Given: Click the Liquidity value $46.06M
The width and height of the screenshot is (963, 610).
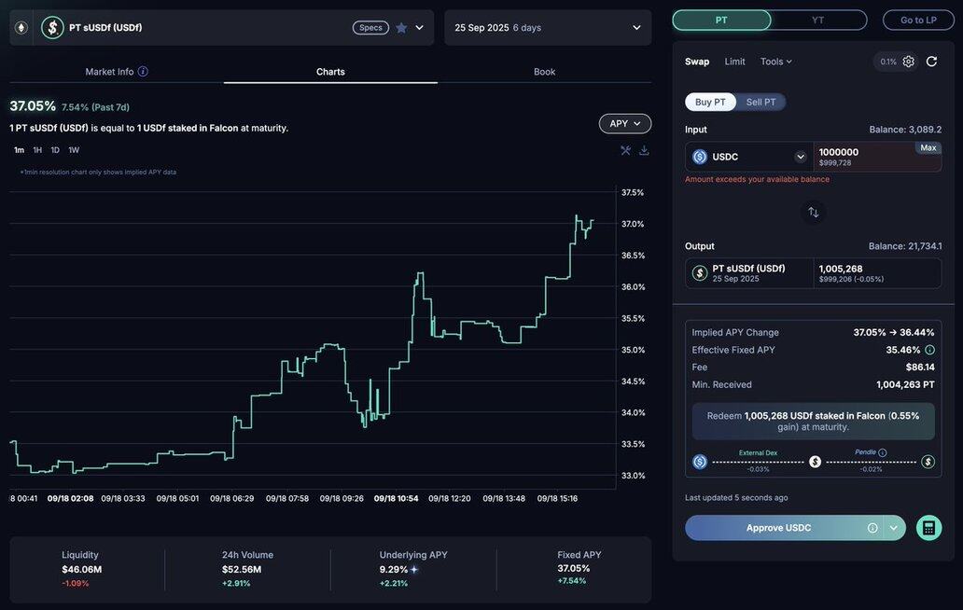Looking at the screenshot, I should coord(82,570).
